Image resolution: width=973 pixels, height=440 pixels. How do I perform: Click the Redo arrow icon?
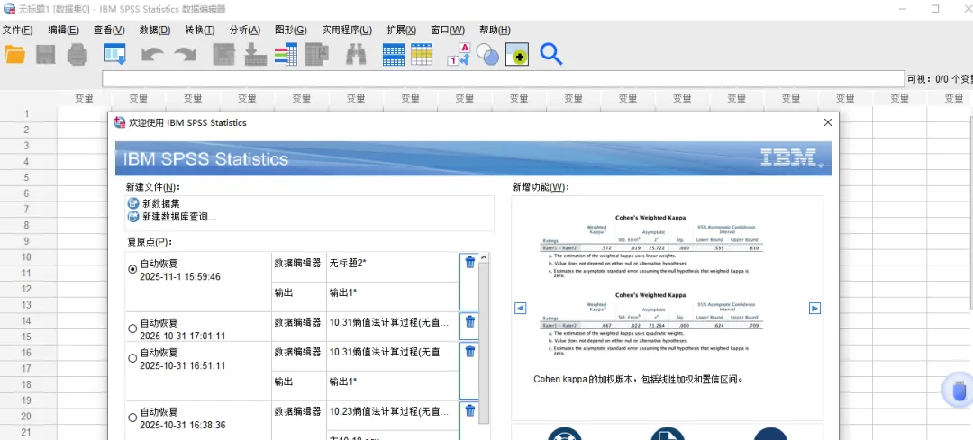coord(185,55)
